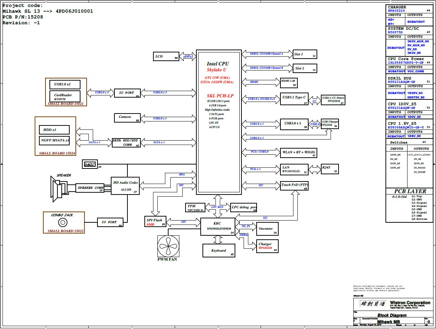
Task: Click the SATA HDD/SDD CONN block
Action: (x=126, y=142)
